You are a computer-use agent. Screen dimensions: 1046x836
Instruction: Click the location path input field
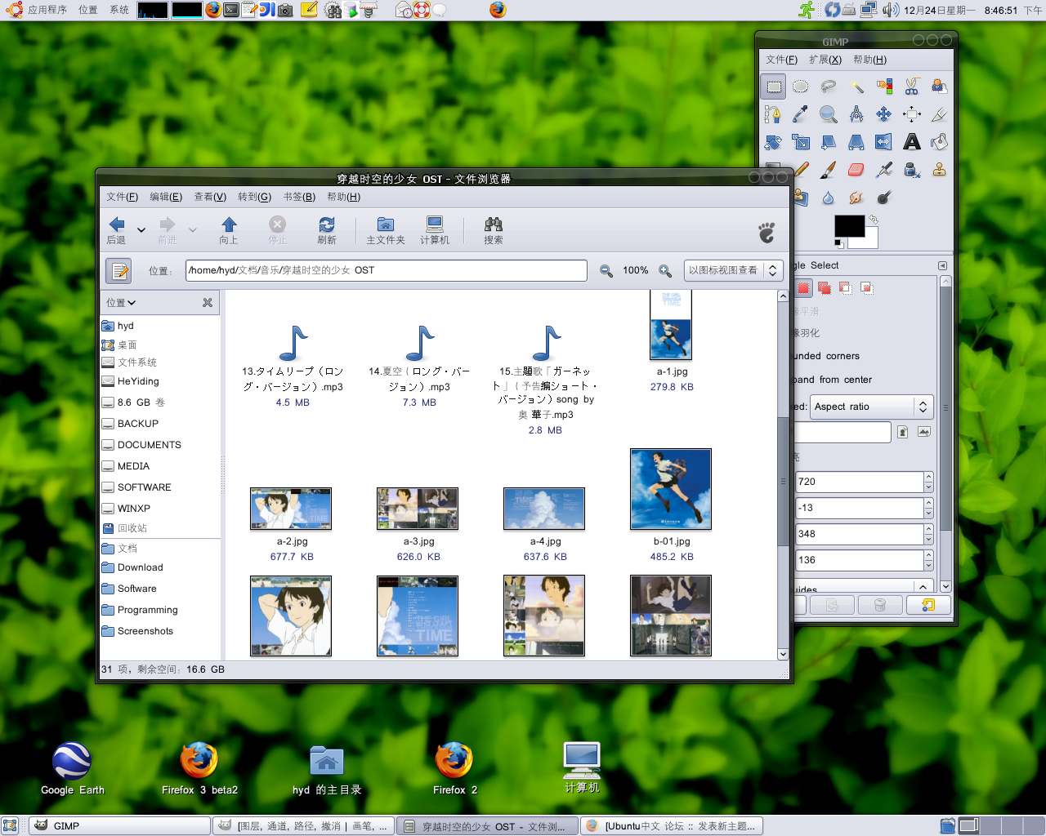click(x=387, y=270)
